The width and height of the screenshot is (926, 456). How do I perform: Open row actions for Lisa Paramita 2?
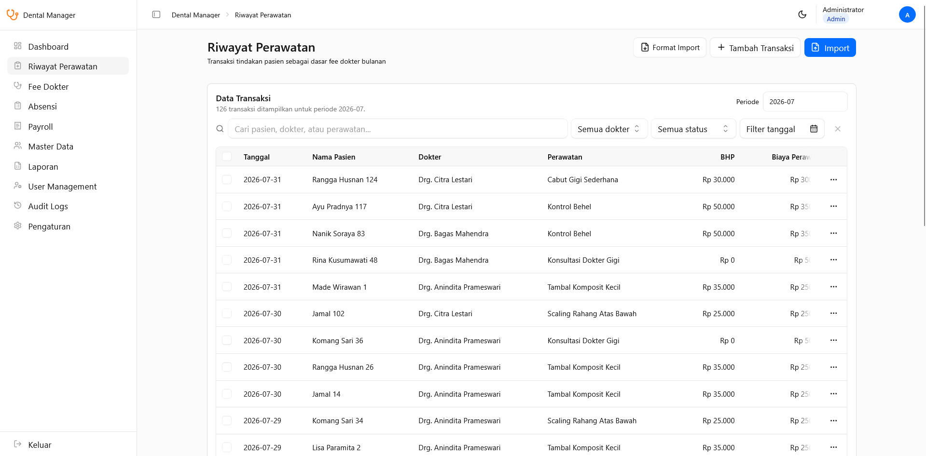pos(833,447)
